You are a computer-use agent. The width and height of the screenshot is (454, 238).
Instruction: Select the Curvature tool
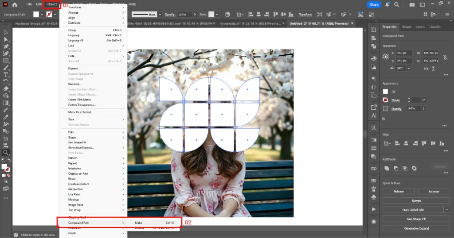pyautogui.click(x=6, y=54)
